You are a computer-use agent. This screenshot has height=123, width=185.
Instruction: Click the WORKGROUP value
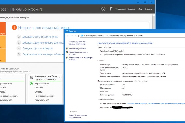point(127,95)
